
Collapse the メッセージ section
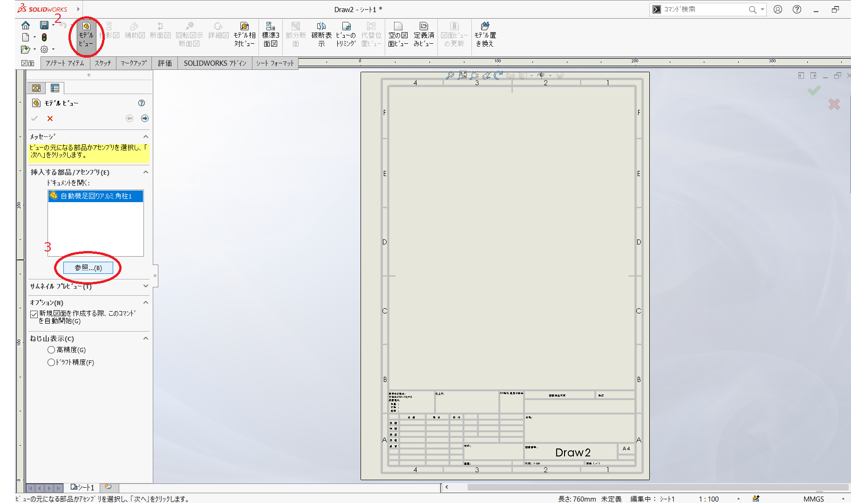(146, 136)
